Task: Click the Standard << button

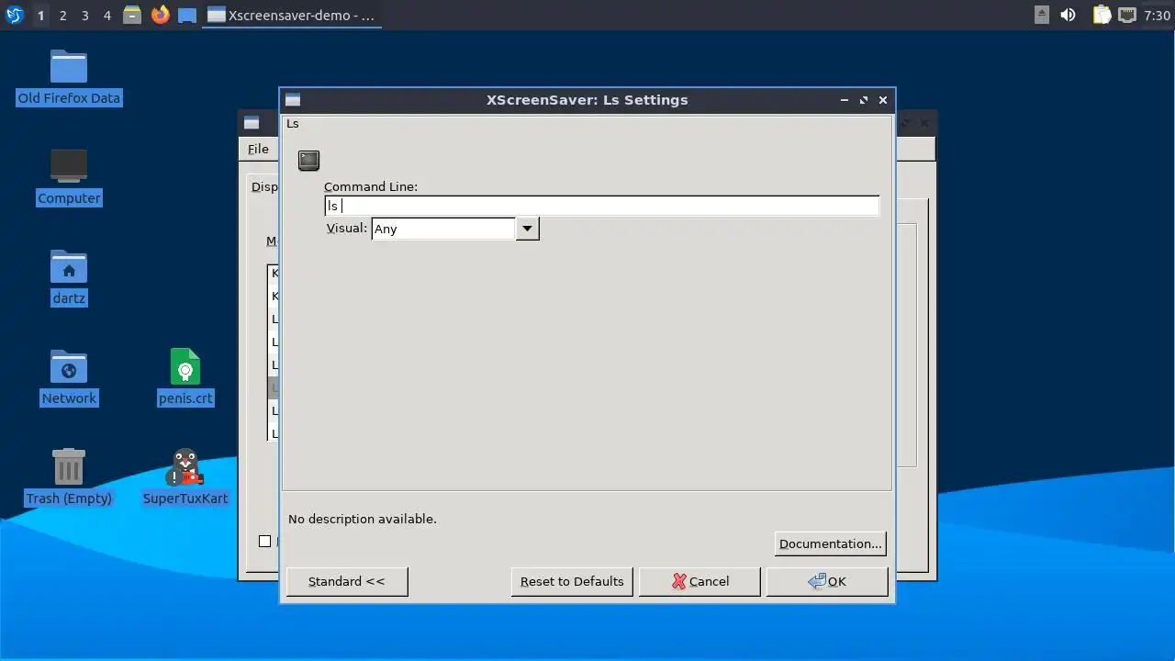Action: [x=347, y=581]
